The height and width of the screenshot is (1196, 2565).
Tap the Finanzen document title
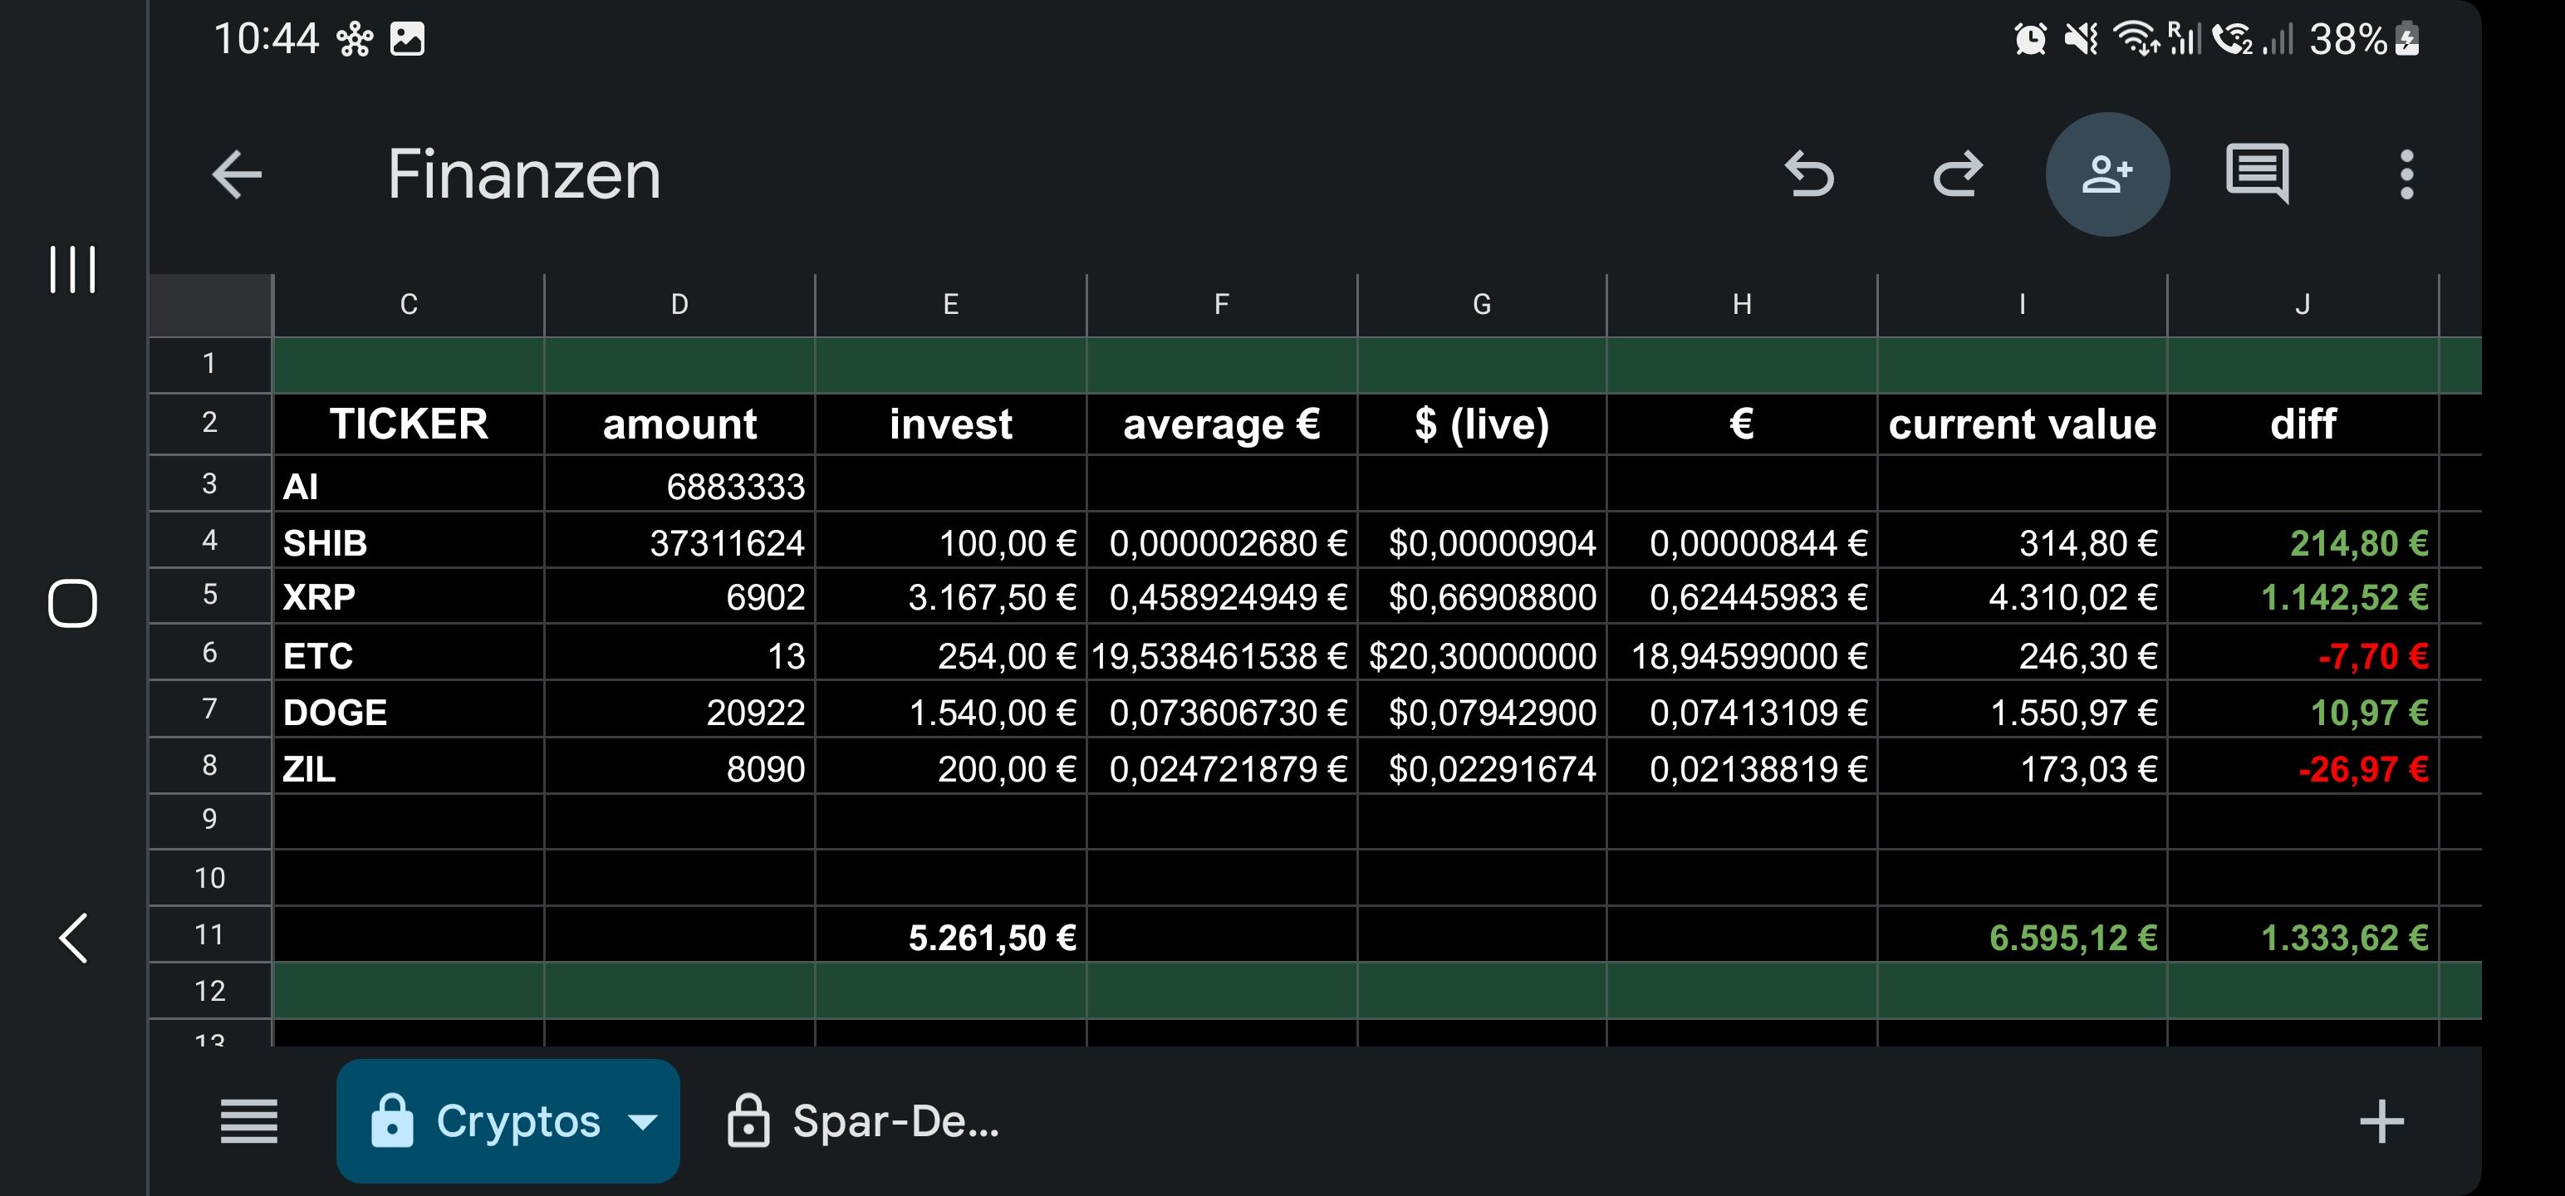pos(524,174)
